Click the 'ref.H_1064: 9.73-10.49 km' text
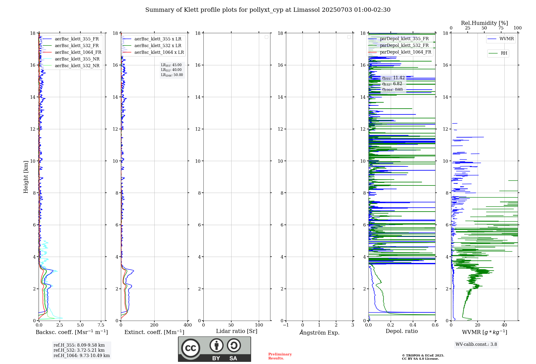Screen dimensions: 536x364 click(82, 356)
